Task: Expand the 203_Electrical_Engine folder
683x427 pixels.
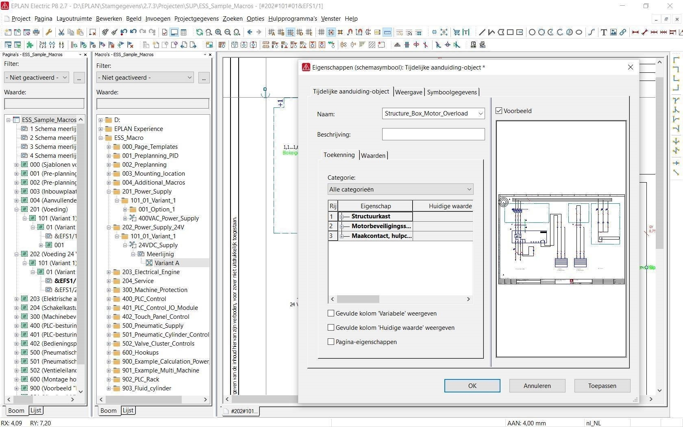Action: coord(109,272)
